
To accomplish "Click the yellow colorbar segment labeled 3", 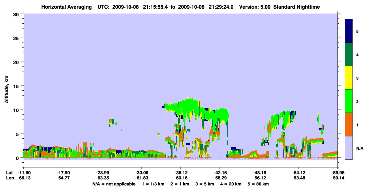I will click(349, 78).
